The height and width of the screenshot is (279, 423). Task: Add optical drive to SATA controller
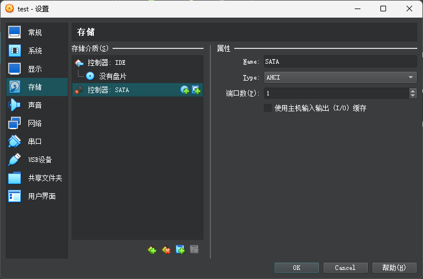click(185, 90)
